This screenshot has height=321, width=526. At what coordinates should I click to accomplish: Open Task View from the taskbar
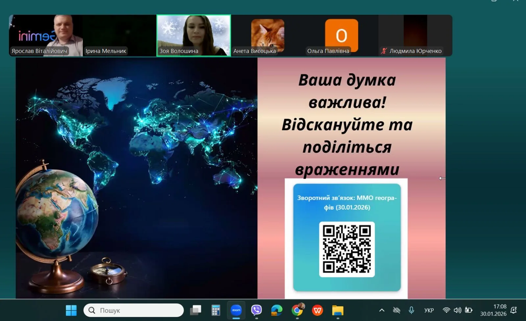(x=196, y=310)
